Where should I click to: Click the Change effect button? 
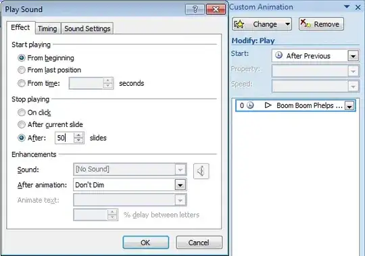[262, 24]
